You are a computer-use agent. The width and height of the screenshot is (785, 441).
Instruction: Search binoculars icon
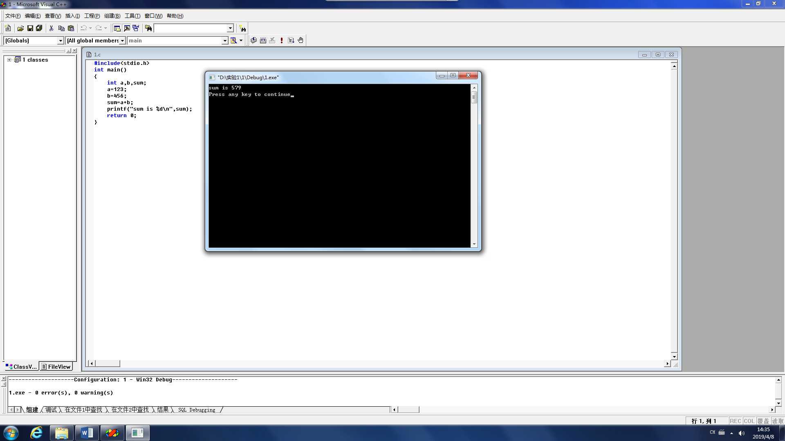click(x=243, y=28)
